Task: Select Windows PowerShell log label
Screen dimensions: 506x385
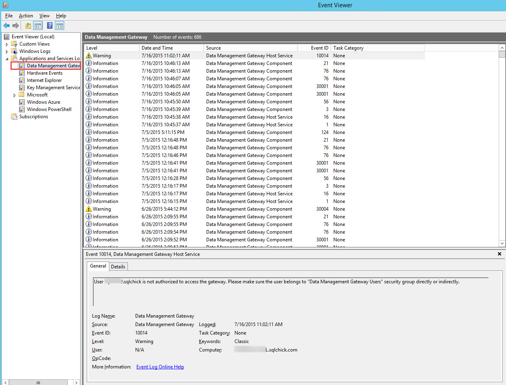Action: coord(49,109)
